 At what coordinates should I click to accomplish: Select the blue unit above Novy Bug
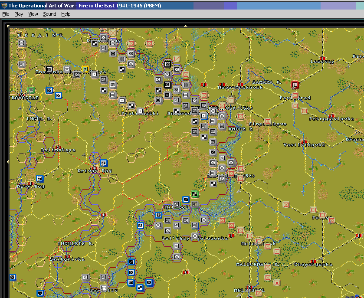[40, 178]
